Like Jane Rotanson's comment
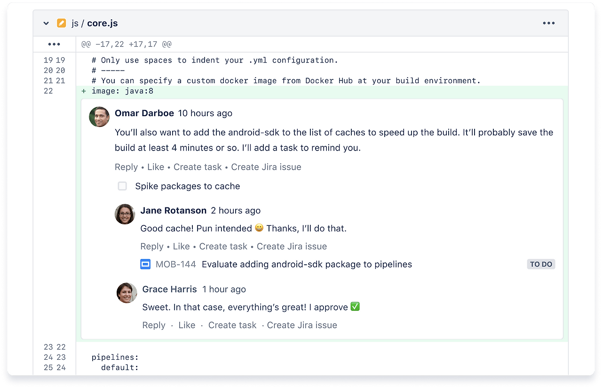Viewport: 602px width, 388px height. tap(182, 246)
